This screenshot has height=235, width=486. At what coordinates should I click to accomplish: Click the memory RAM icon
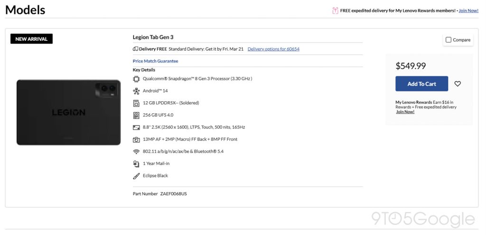coord(136,103)
